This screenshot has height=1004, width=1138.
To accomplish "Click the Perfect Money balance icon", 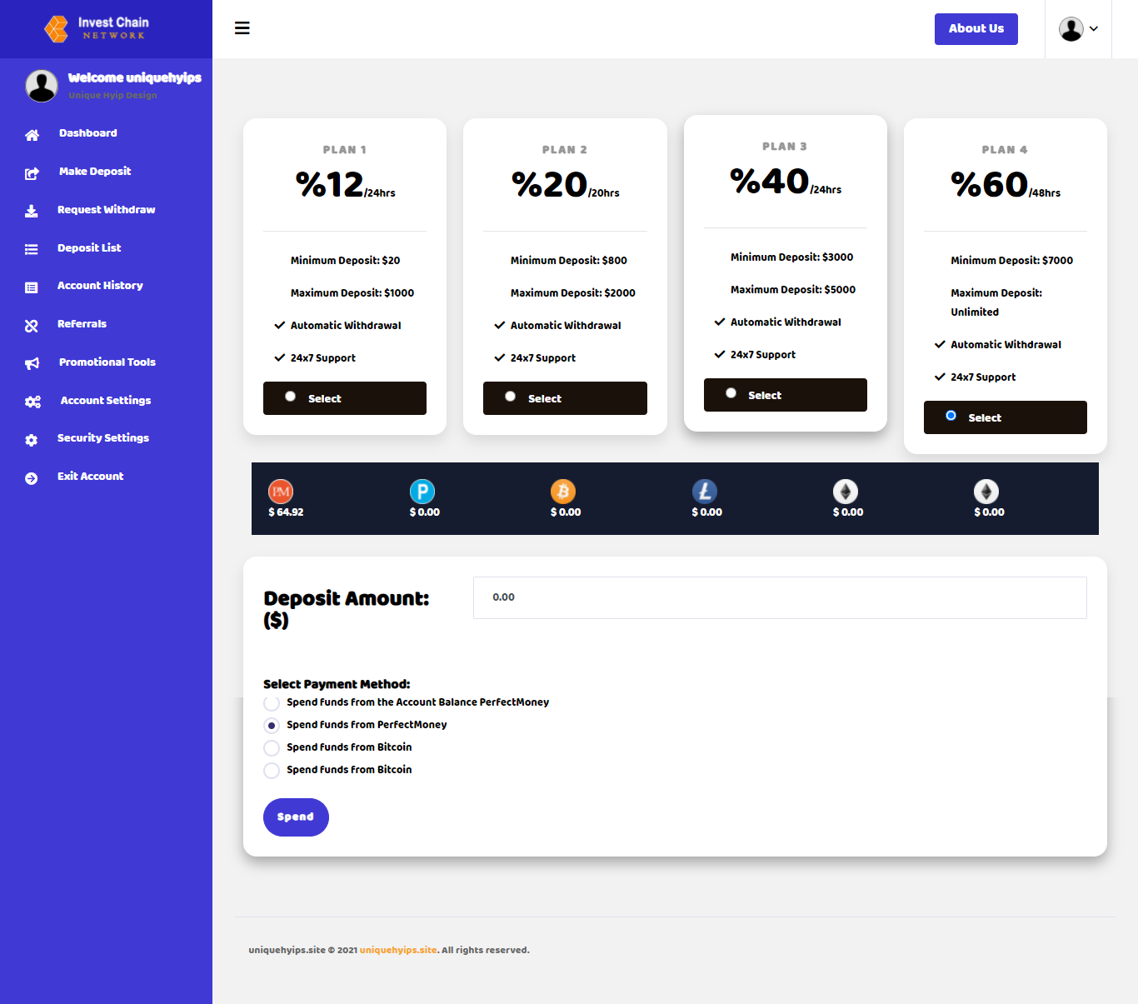I will coord(281,492).
